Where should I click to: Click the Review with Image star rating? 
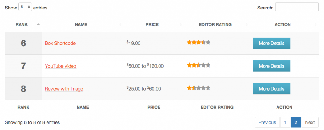point(199,88)
